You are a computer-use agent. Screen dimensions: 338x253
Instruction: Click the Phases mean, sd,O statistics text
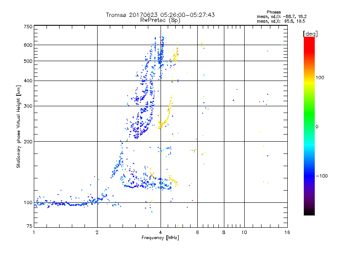tap(281, 14)
